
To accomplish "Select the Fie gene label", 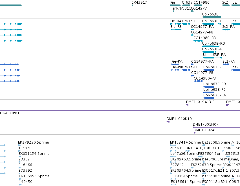I will (173, 3).
